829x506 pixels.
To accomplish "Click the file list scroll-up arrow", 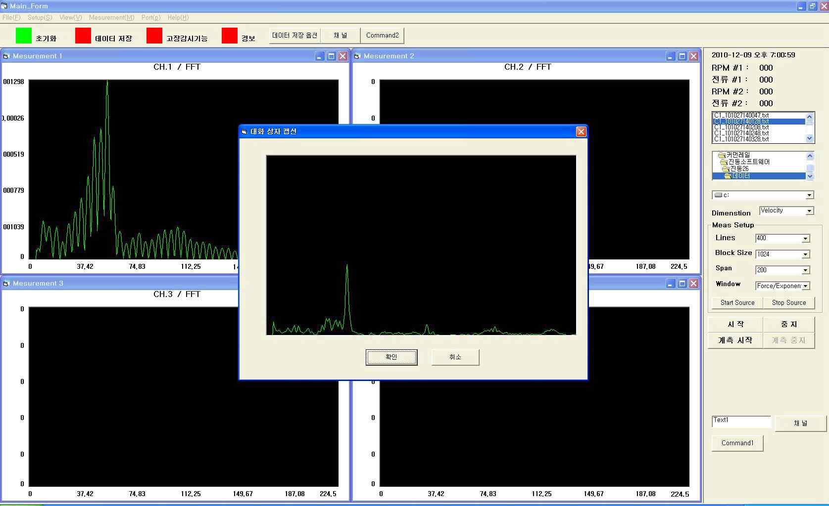I will (810, 117).
